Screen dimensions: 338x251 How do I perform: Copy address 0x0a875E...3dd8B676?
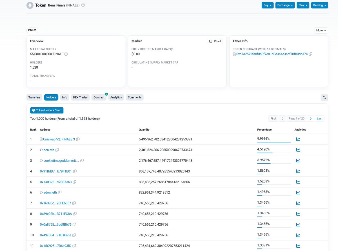(x=74, y=225)
